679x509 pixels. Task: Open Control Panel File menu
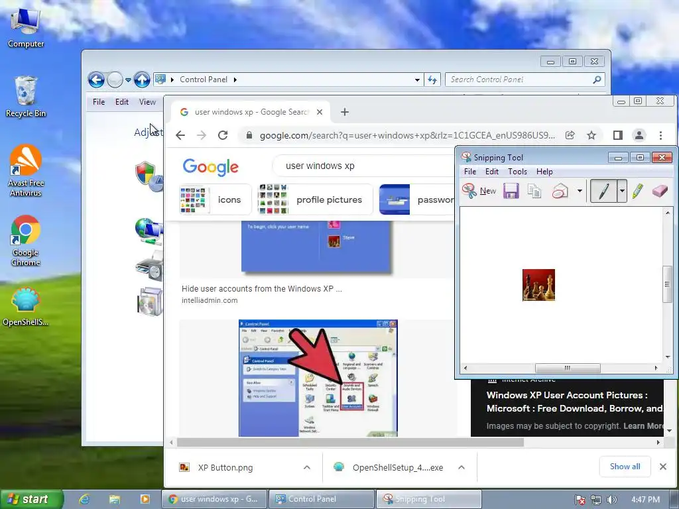[x=99, y=102]
